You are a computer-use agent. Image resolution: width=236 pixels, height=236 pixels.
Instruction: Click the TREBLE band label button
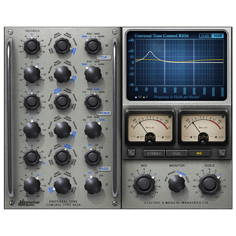pos(103,113)
